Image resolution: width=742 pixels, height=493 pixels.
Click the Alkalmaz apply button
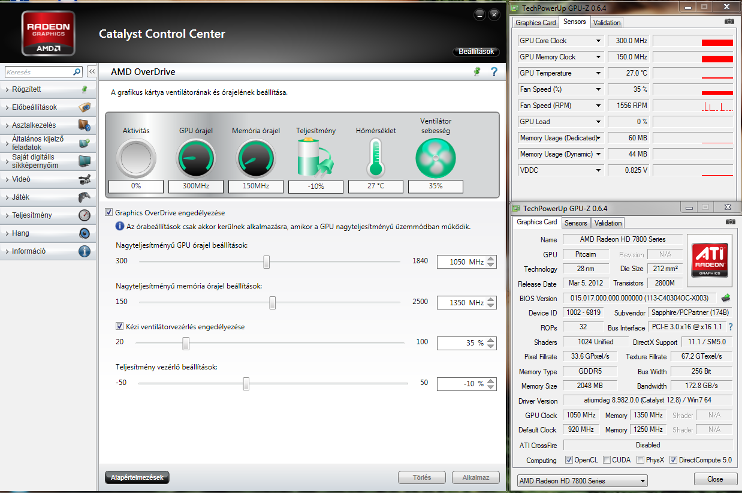[x=476, y=477]
